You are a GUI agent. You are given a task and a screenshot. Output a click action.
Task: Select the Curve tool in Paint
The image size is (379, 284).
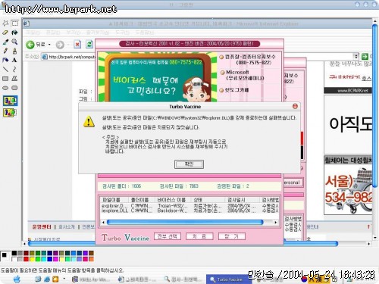pos(15,69)
